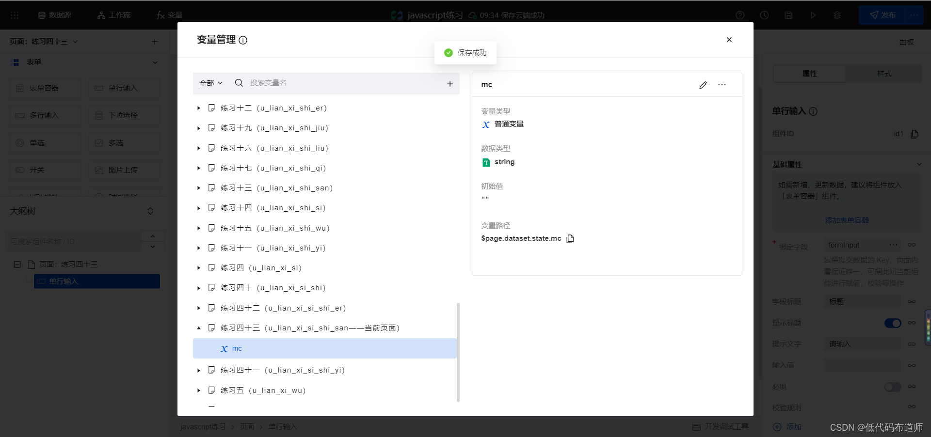
Task: Copy component ID id1
Action: click(x=915, y=134)
